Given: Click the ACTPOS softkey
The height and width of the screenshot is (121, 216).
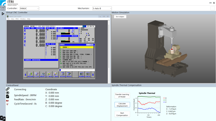Looking at the screenshot, I should (x=62, y=74).
